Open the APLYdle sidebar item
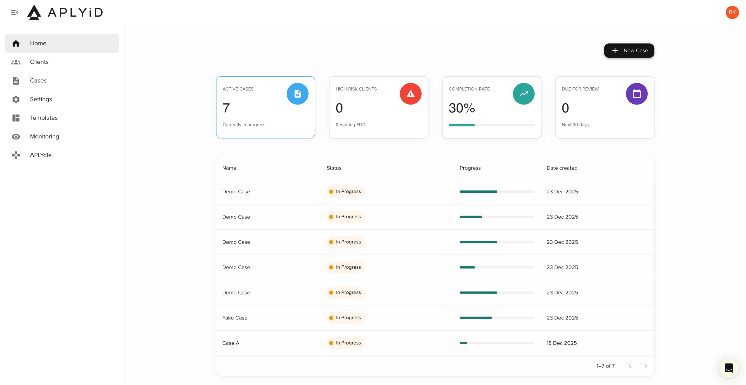This screenshot has width=746, height=385. click(x=41, y=155)
